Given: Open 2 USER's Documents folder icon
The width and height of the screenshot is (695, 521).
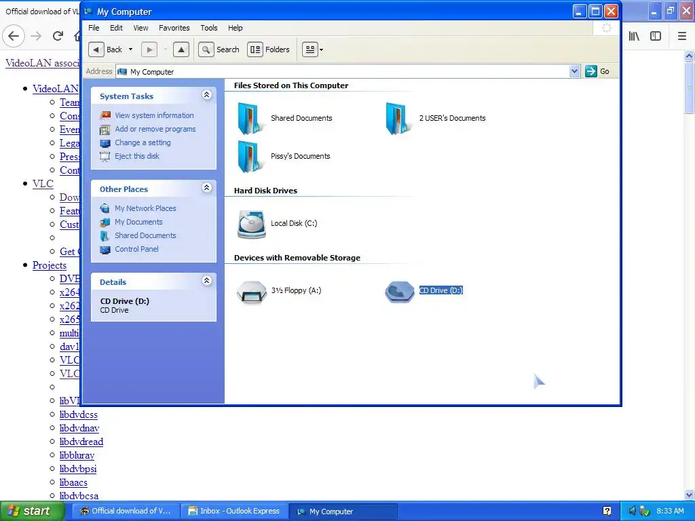Looking at the screenshot, I should click(x=398, y=118).
